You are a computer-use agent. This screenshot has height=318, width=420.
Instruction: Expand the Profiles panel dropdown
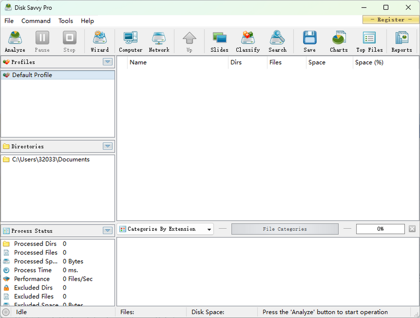(x=107, y=62)
